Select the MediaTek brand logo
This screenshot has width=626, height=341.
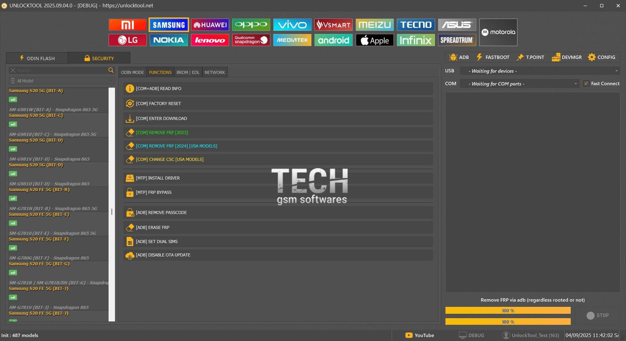tap(292, 40)
